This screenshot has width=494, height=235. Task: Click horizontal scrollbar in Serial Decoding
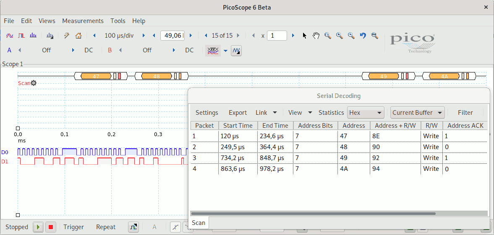313,214
